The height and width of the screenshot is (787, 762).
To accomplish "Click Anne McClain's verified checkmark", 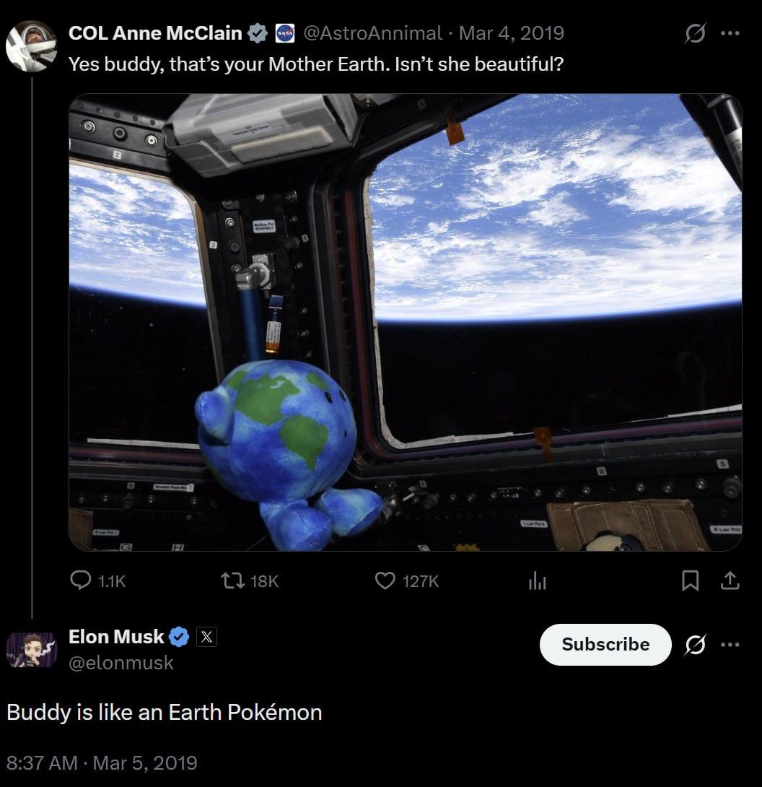I will click(x=257, y=32).
